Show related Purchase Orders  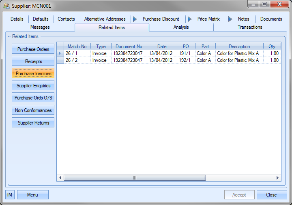click(x=33, y=49)
